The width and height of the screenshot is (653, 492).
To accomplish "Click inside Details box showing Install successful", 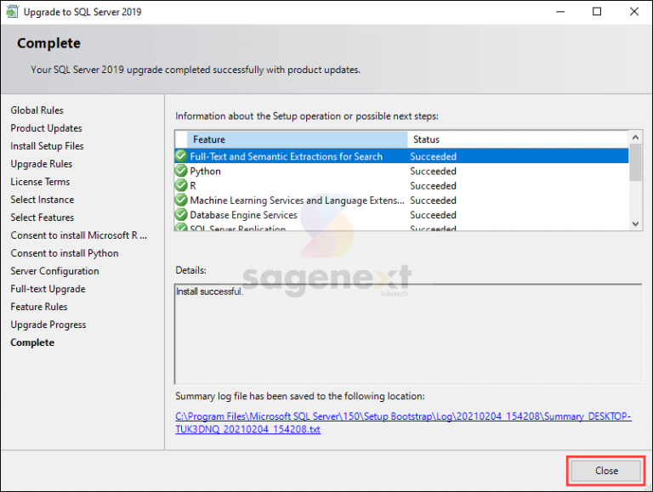I will pyautogui.click(x=408, y=334).
